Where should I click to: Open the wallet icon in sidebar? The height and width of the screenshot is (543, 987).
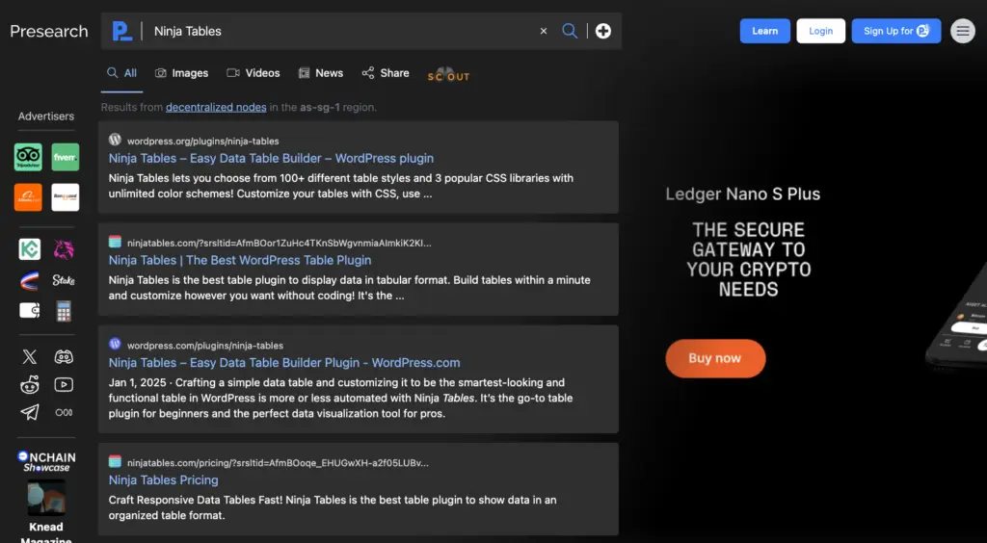[x=30, y=310]
